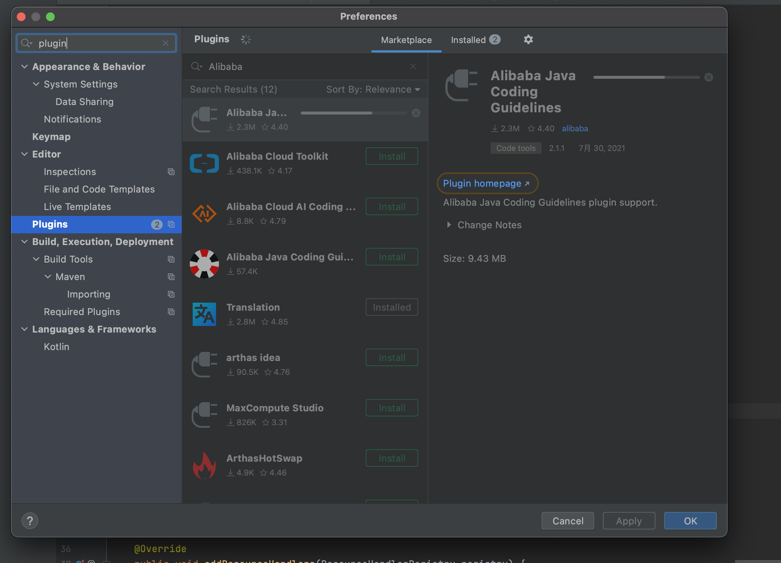Viewport: 781px width, 563px height.
Task: Install the arthas idea plugin
Action: coord(392,358)
